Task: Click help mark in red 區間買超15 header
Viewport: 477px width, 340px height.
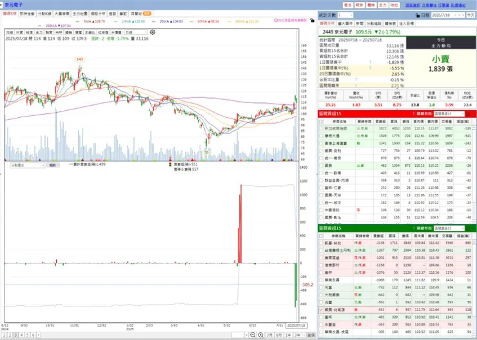Action: click(x=413, y=113)
